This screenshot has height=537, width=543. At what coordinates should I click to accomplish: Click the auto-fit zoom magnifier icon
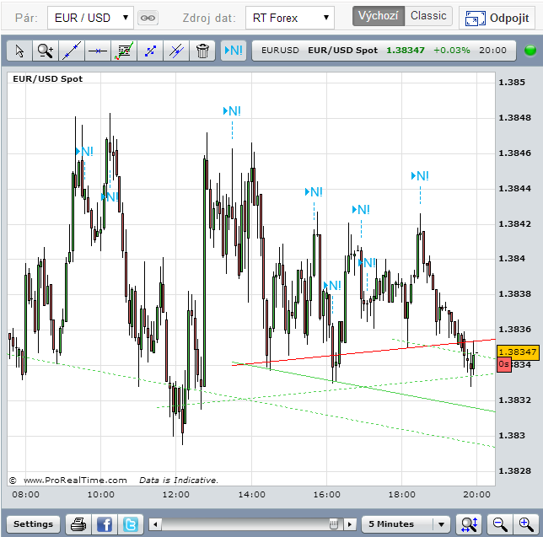coord(470,524)
